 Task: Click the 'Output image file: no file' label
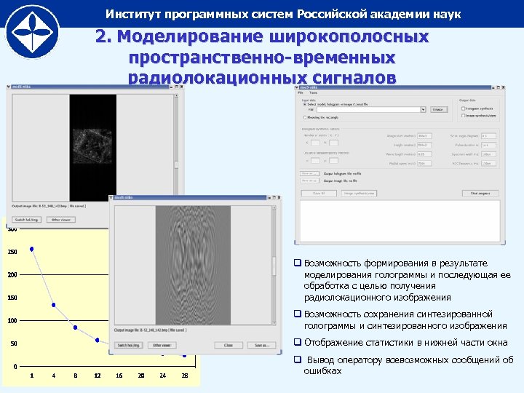click(x=340, y=180)
